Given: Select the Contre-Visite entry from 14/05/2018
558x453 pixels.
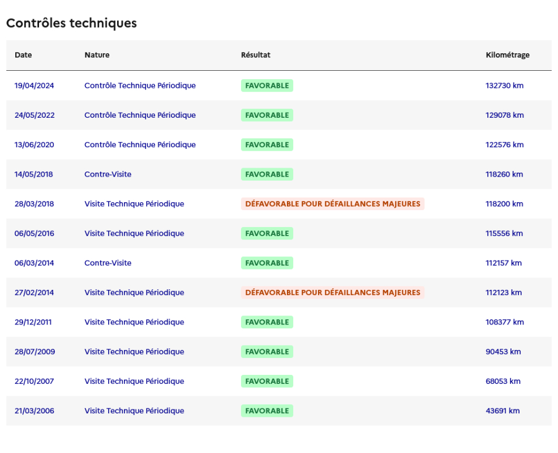Looking at the screenshot, I should coord(108,174).
